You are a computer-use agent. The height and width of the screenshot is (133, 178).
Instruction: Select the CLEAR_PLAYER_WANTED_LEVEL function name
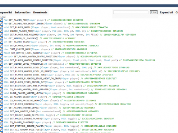click(x=26, y=93)
